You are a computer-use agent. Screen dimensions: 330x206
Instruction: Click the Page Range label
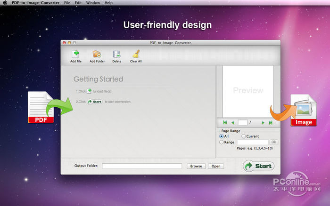pos(231,131)
